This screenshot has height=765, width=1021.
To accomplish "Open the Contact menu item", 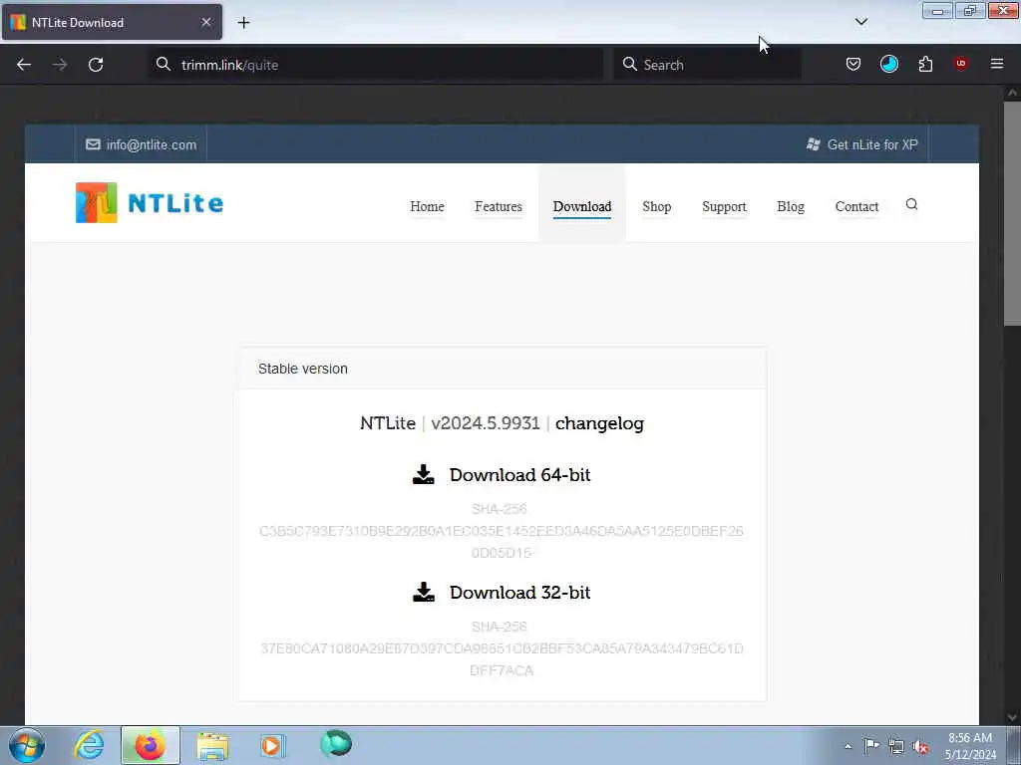I will (x=856, y=206).
